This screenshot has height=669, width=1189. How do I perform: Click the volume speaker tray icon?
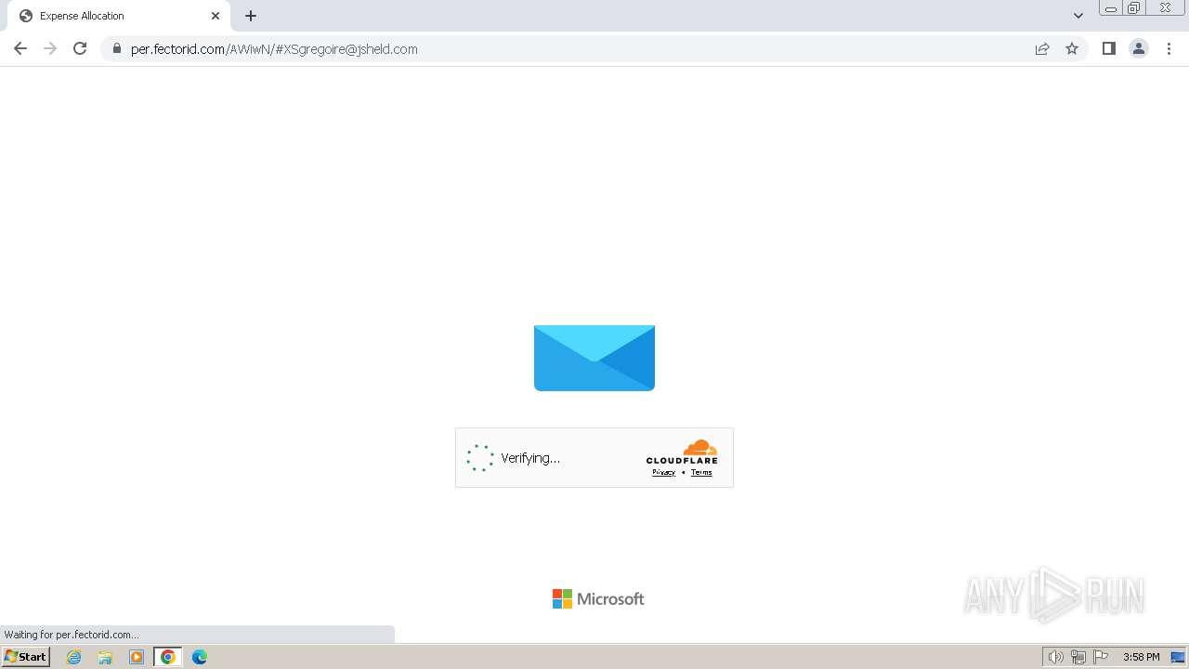[1055, 657]
